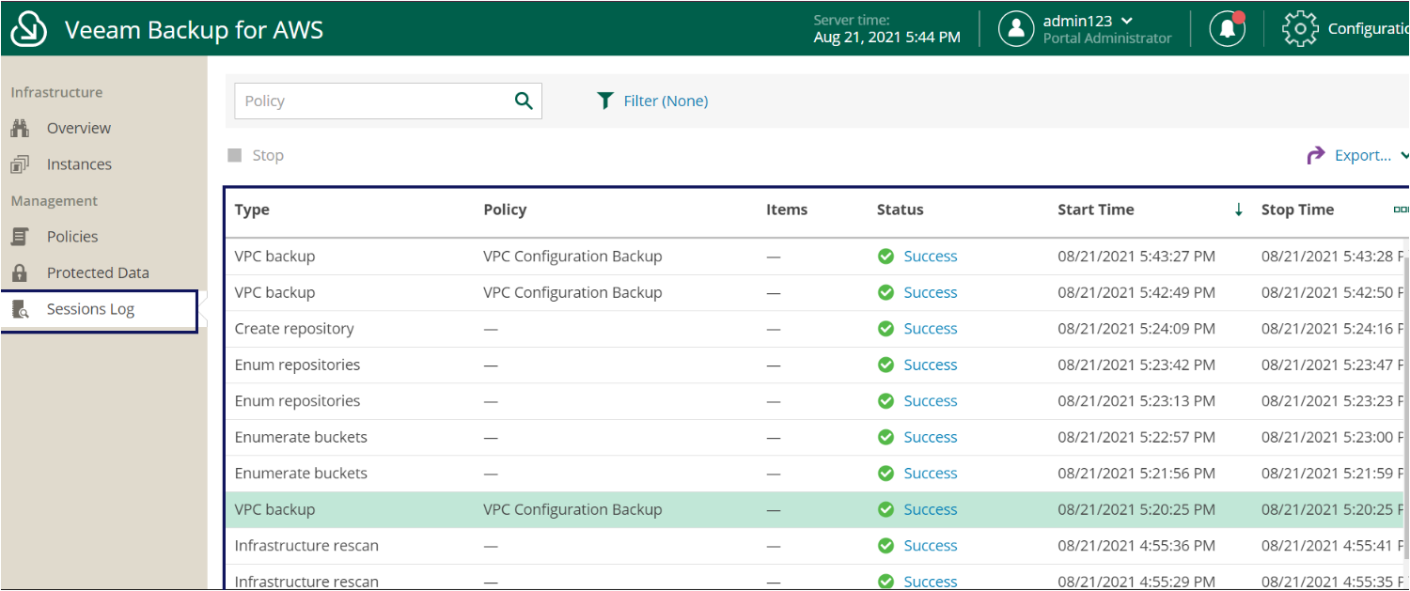1410x591 pixels.
Task: Click the Veeam logo icon
Action: pyautogui.click(x=29, y=29)
